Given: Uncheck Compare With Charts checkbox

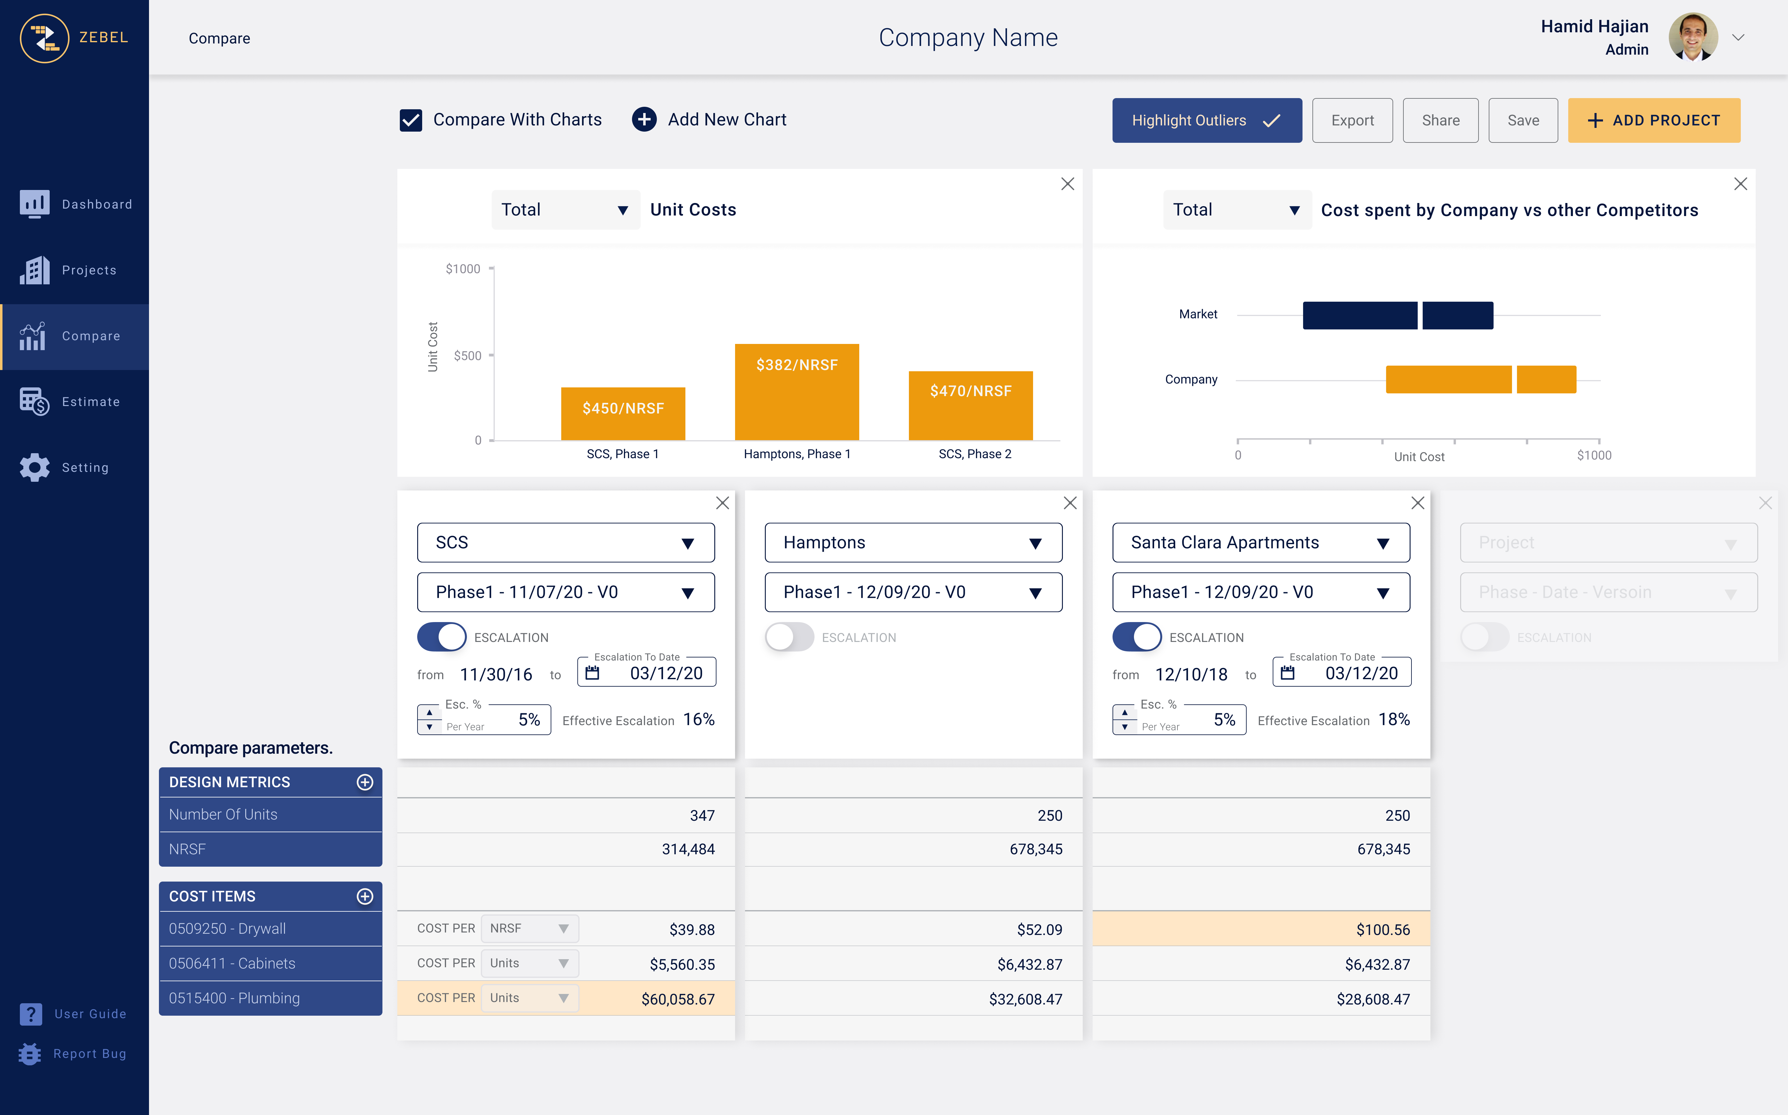Looking at the screenshot, I should pos(411,120).
